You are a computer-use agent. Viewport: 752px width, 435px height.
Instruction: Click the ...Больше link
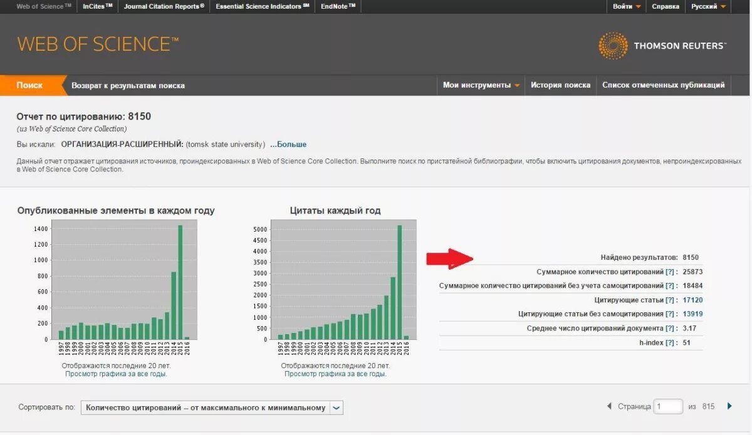[288, 145]
